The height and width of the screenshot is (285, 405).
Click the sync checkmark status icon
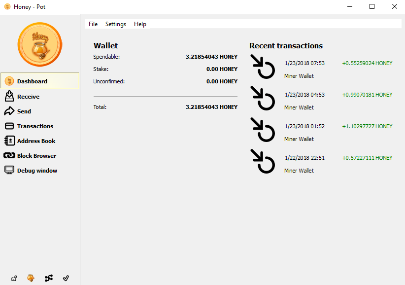pos(66,279)
